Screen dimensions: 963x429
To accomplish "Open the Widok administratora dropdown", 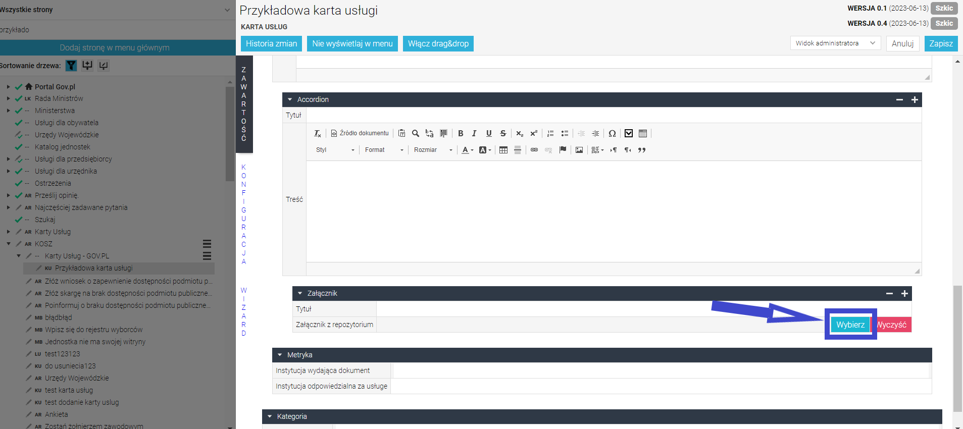I will [835, 43].
